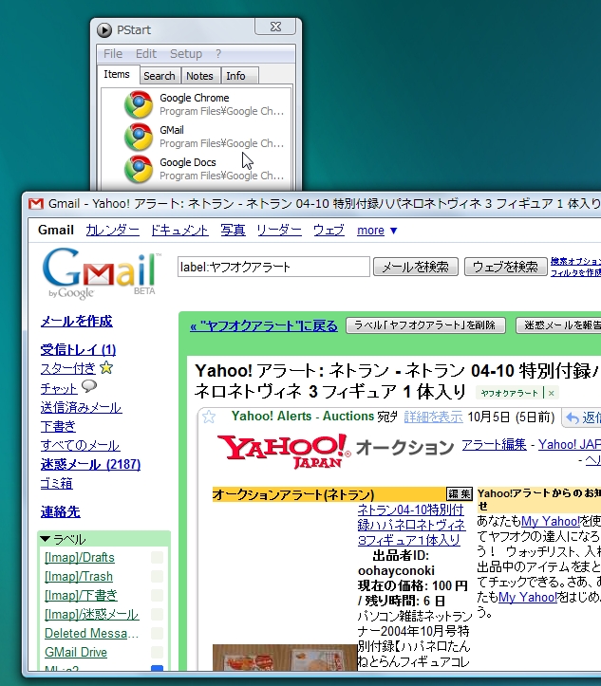Screen dimensions: 601x686
Task: Open the 連絡先 contacts link
Action: click(61, 511)
